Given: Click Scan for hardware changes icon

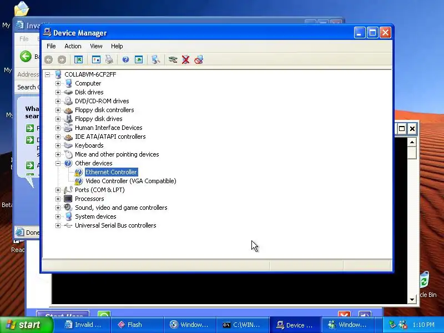Looking at the screenshot, I should click(155, 59).
